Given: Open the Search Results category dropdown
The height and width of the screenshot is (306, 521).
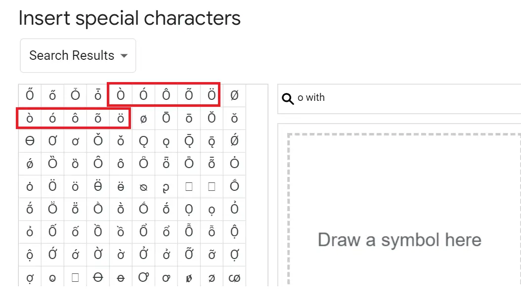Looking at the screenshot, I should pos(78,55).
